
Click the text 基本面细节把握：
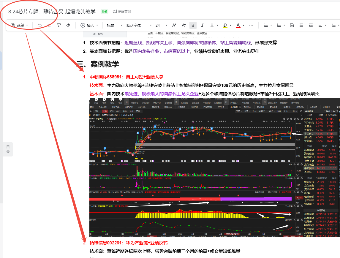pyautogui.click(x=107, y=51)
